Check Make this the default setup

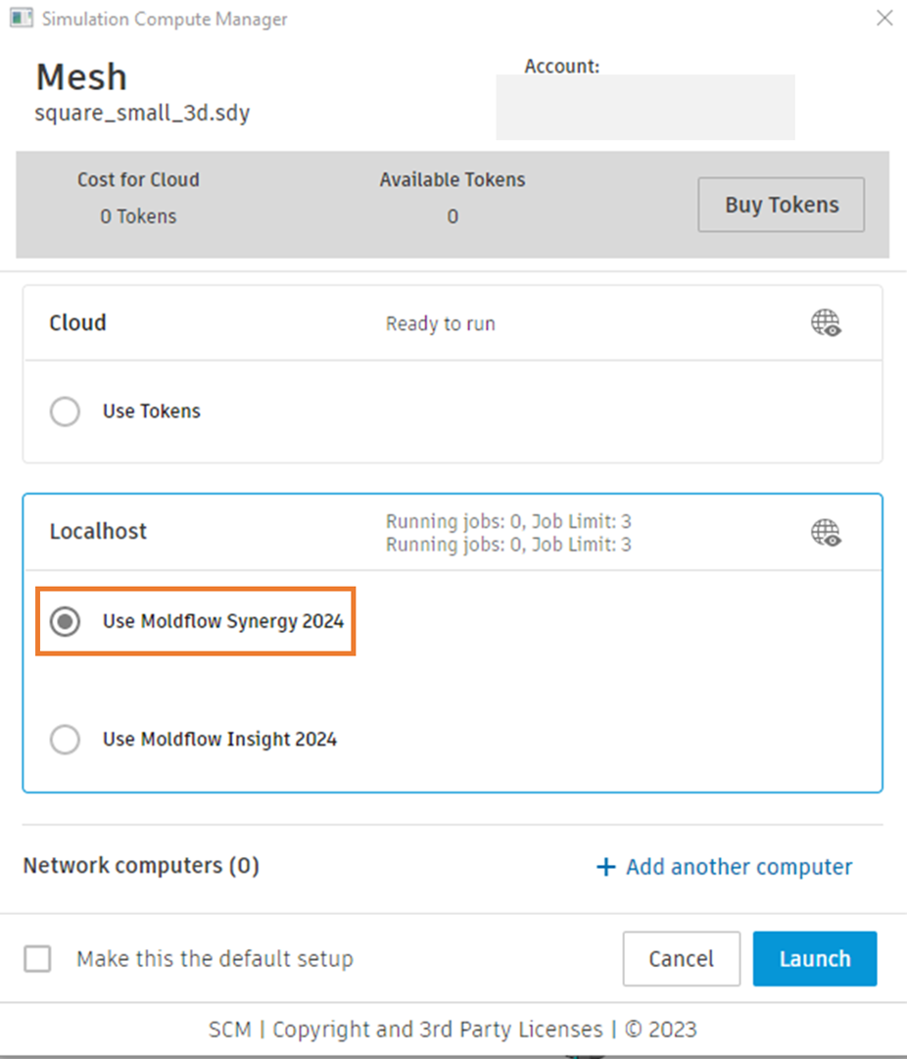click(36, 959)
